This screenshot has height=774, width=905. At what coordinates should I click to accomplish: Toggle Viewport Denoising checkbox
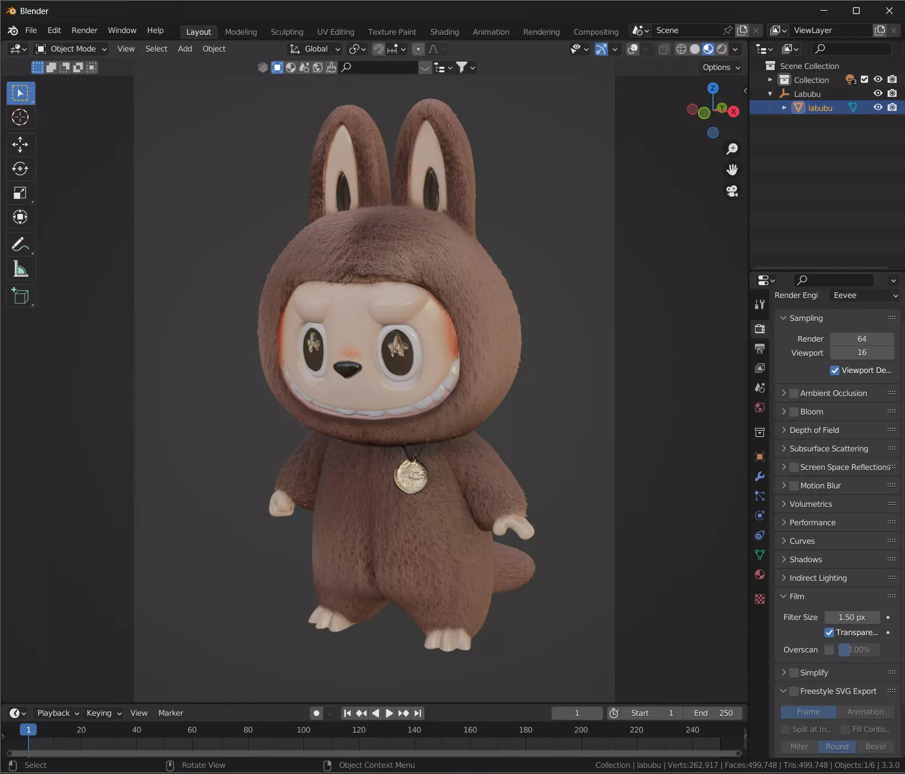[x=834, y=370]
